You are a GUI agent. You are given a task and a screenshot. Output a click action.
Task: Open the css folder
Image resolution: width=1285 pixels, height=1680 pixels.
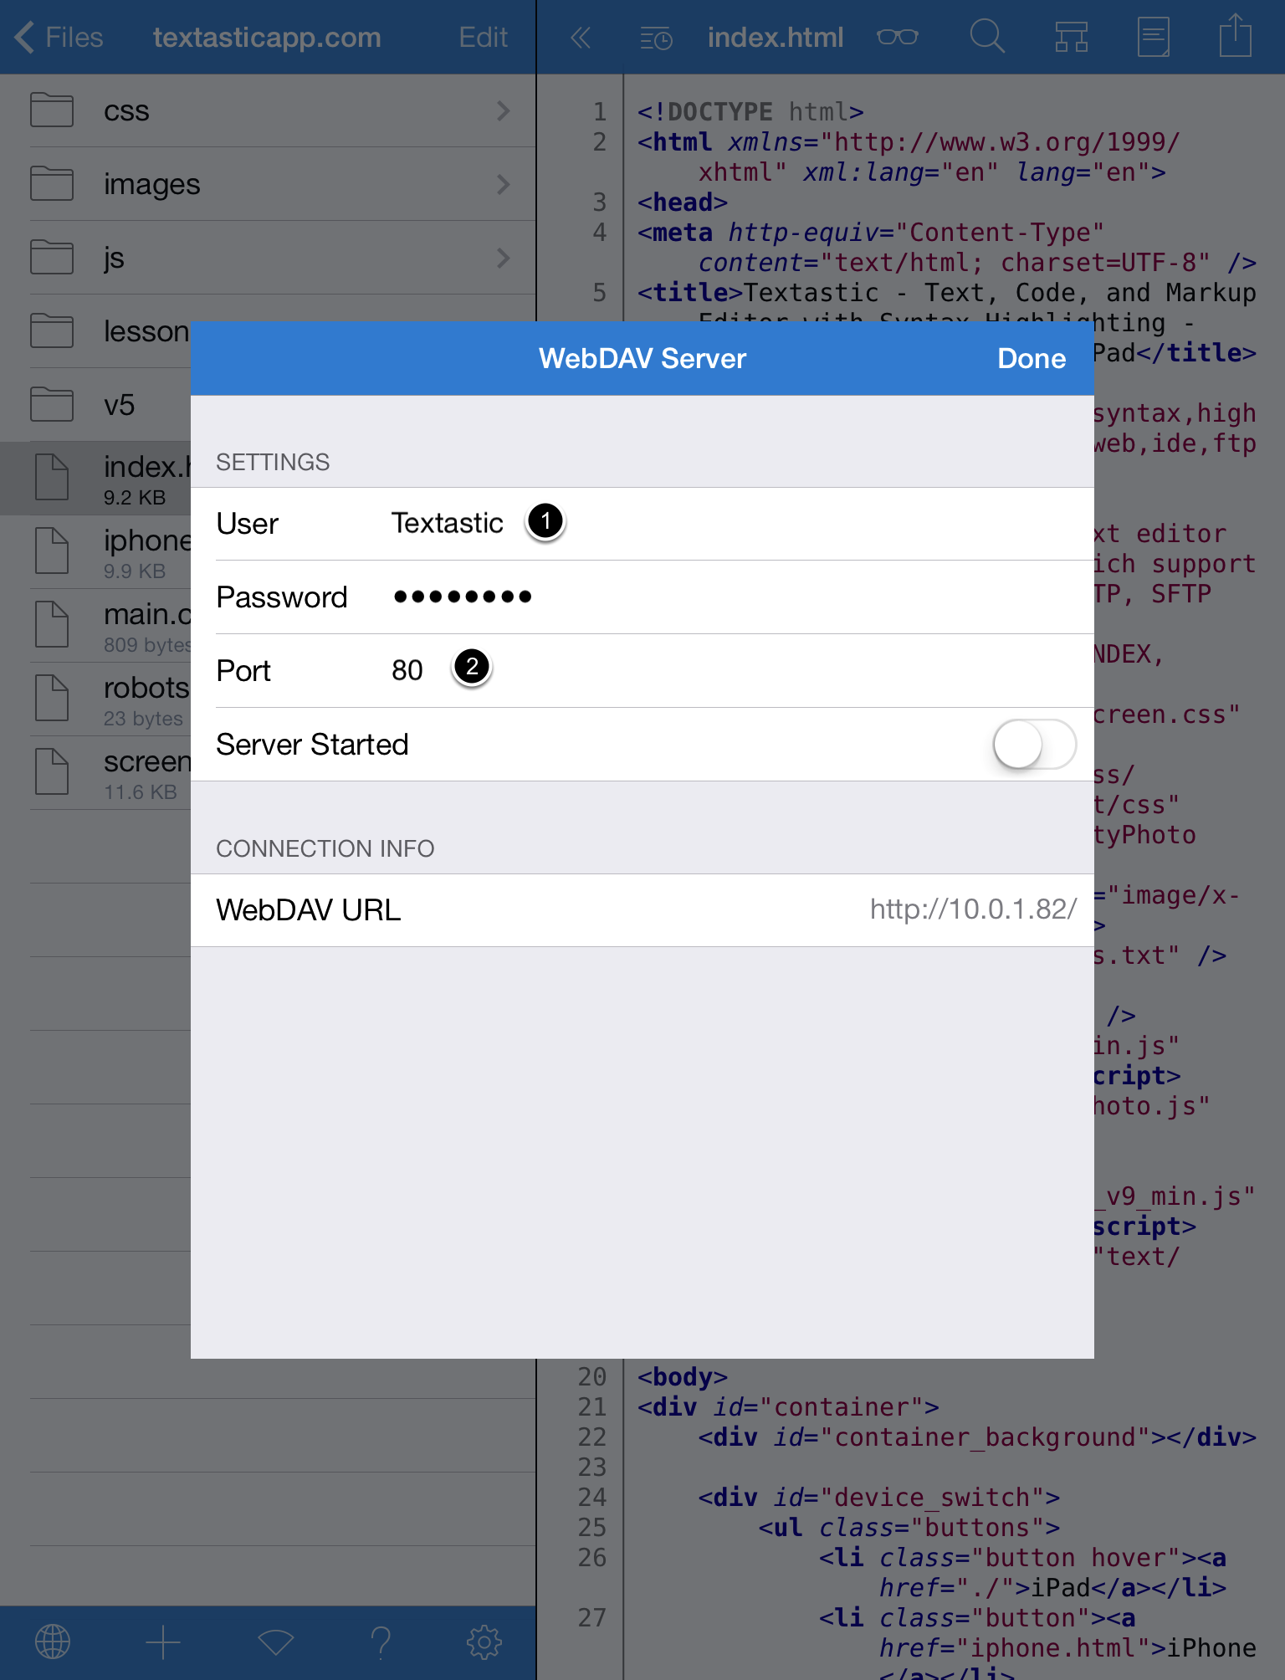[x=268, y=110]
